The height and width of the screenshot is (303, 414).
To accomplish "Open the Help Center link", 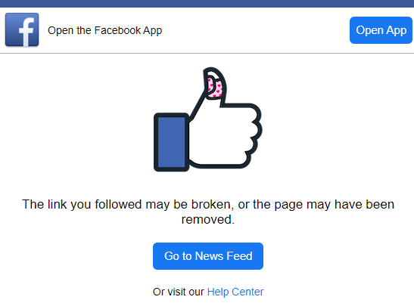I will (235, 292).
